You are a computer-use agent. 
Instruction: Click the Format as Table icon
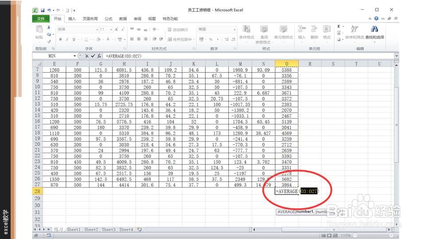(x=264, y=29)
